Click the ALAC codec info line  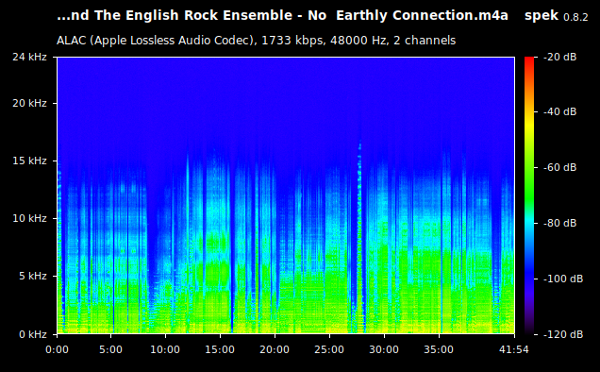pyautogui.click(x=256, y=41)
